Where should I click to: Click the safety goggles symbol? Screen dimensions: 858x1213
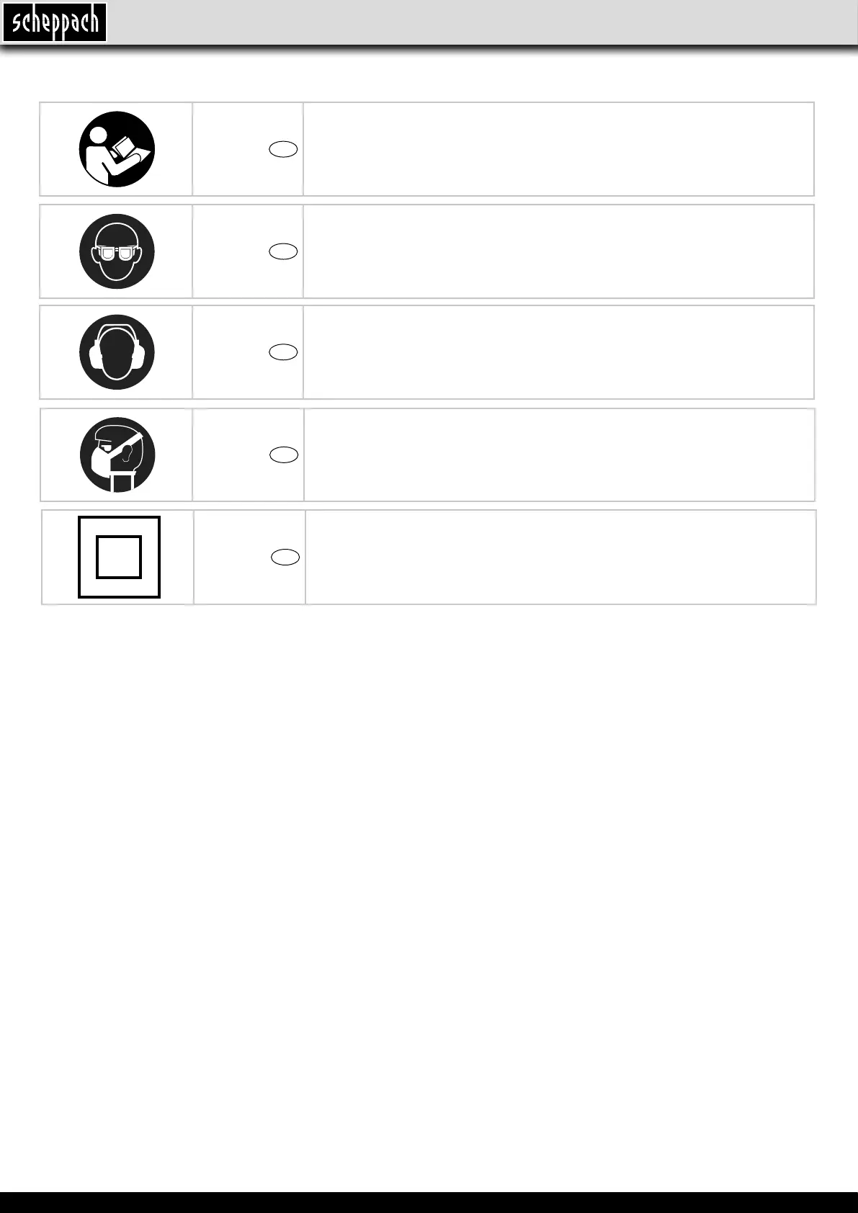[117, 251]
